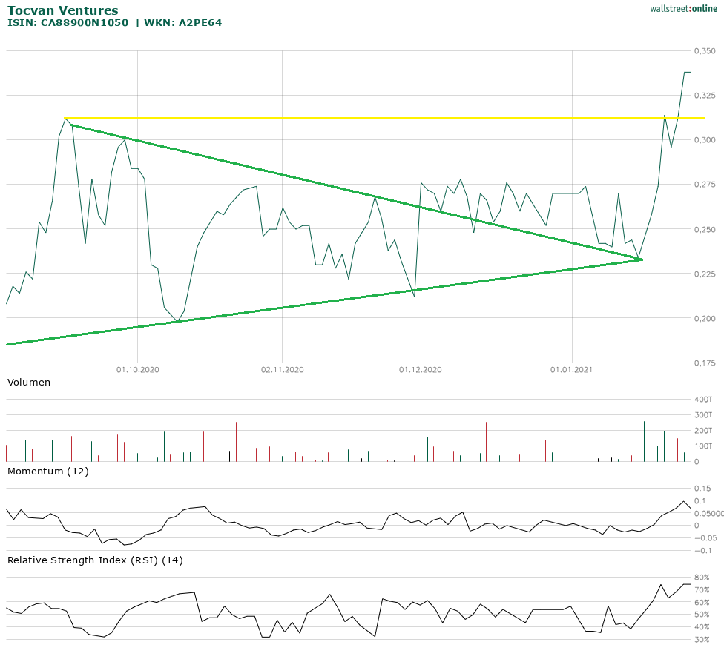
Task: Click the −0.05 momentum axis label
Action: (704, 538)
